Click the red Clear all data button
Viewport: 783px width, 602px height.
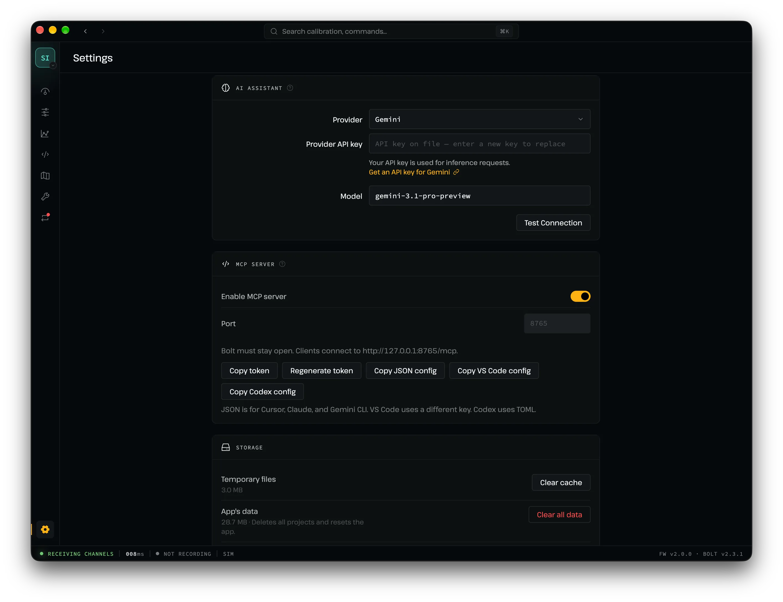[x=559, y=514]
